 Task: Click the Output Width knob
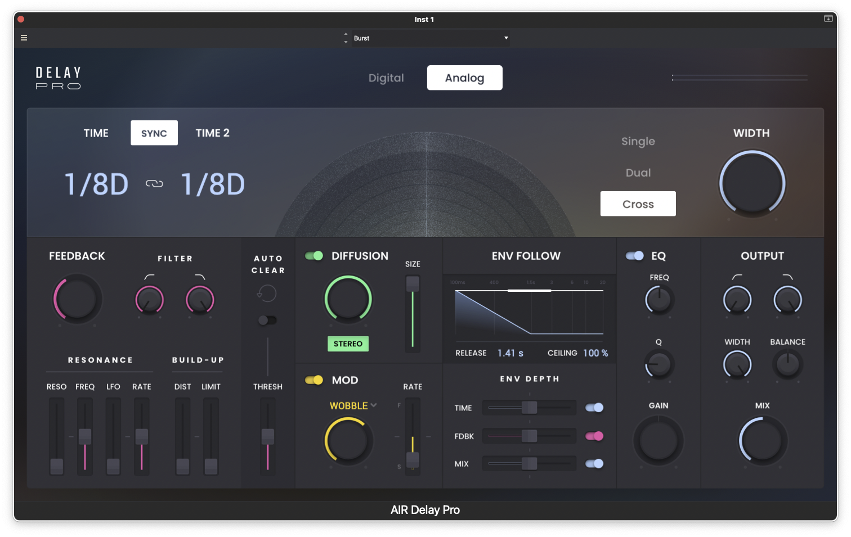coord(737,364)
